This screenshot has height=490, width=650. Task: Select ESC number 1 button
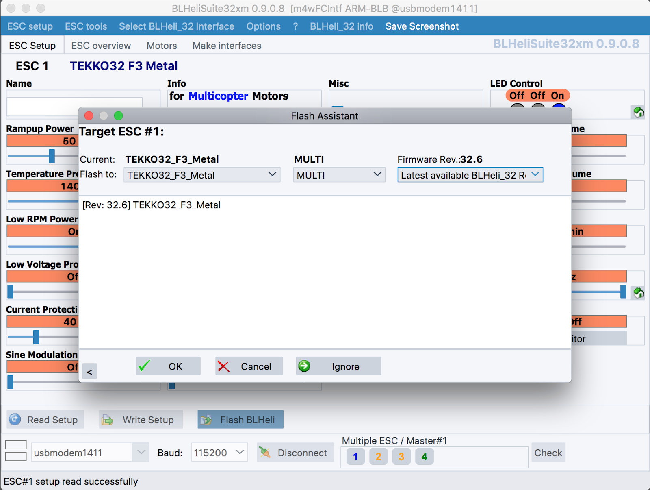[x=355, y=457]
